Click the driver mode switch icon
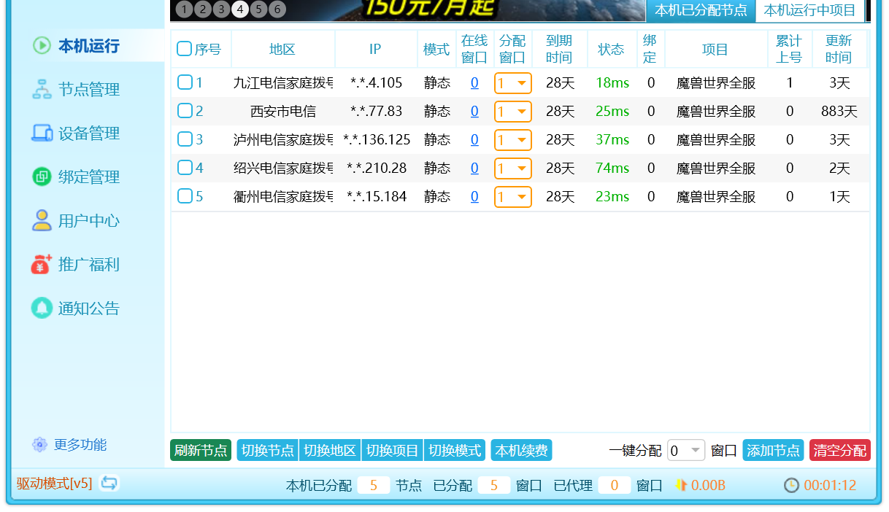The image size is (889, 512). tap(109, 483)
